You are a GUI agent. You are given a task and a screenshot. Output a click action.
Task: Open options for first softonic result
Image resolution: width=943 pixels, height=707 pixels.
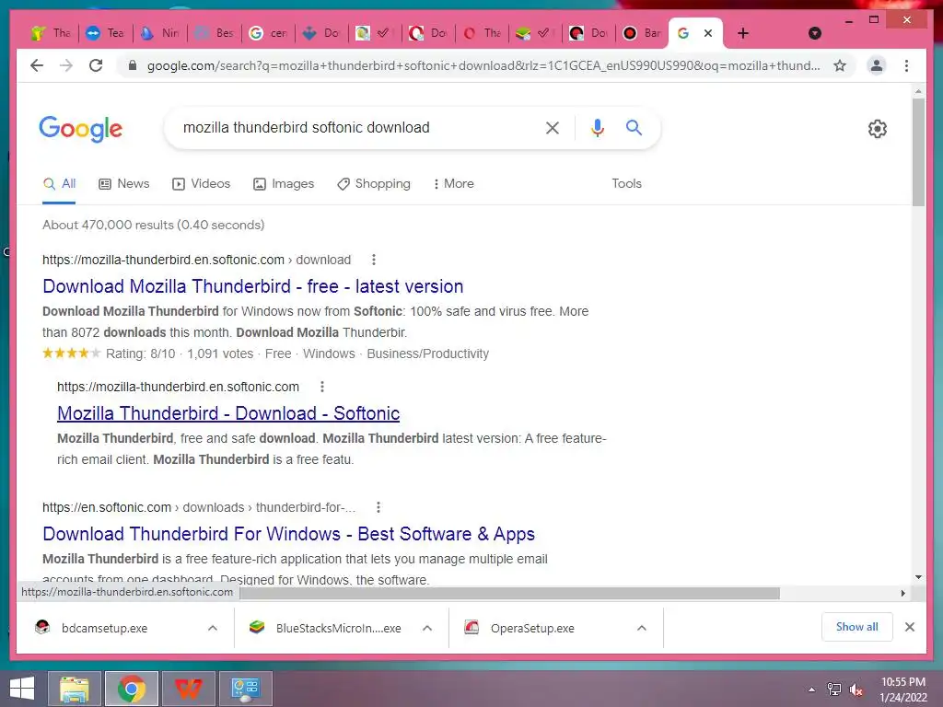pyautogui.click(x=374, y=260)
